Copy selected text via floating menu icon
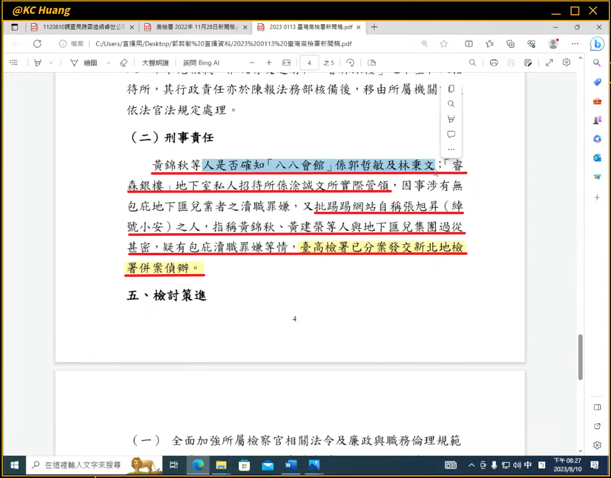This screenshot has width=611, height=478. [x=451, y=89]
